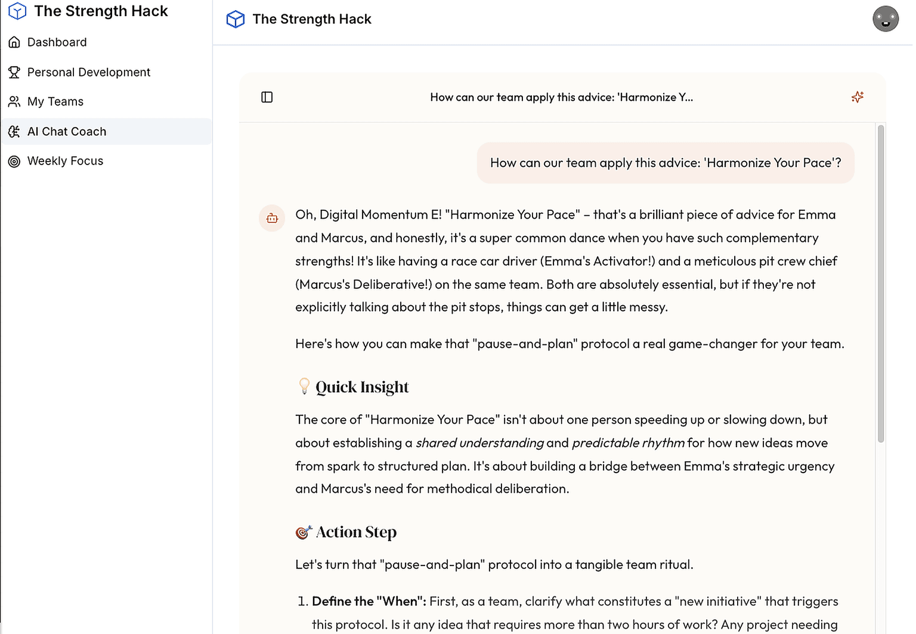Click the user message bubble

coord(666,163)
